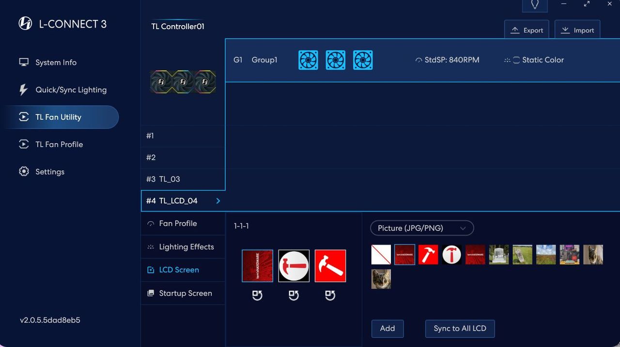This screenshot has width=620, height=347.
Task: Expand the #4 TL_LCD_04 chevron arrow
Action: (218, 201)
